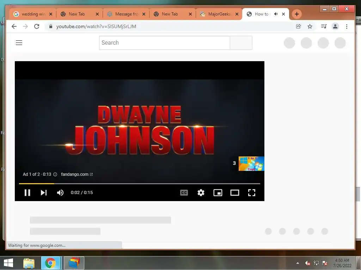
Task: Click the ad progress bar
Action: (x=140, y=184)
